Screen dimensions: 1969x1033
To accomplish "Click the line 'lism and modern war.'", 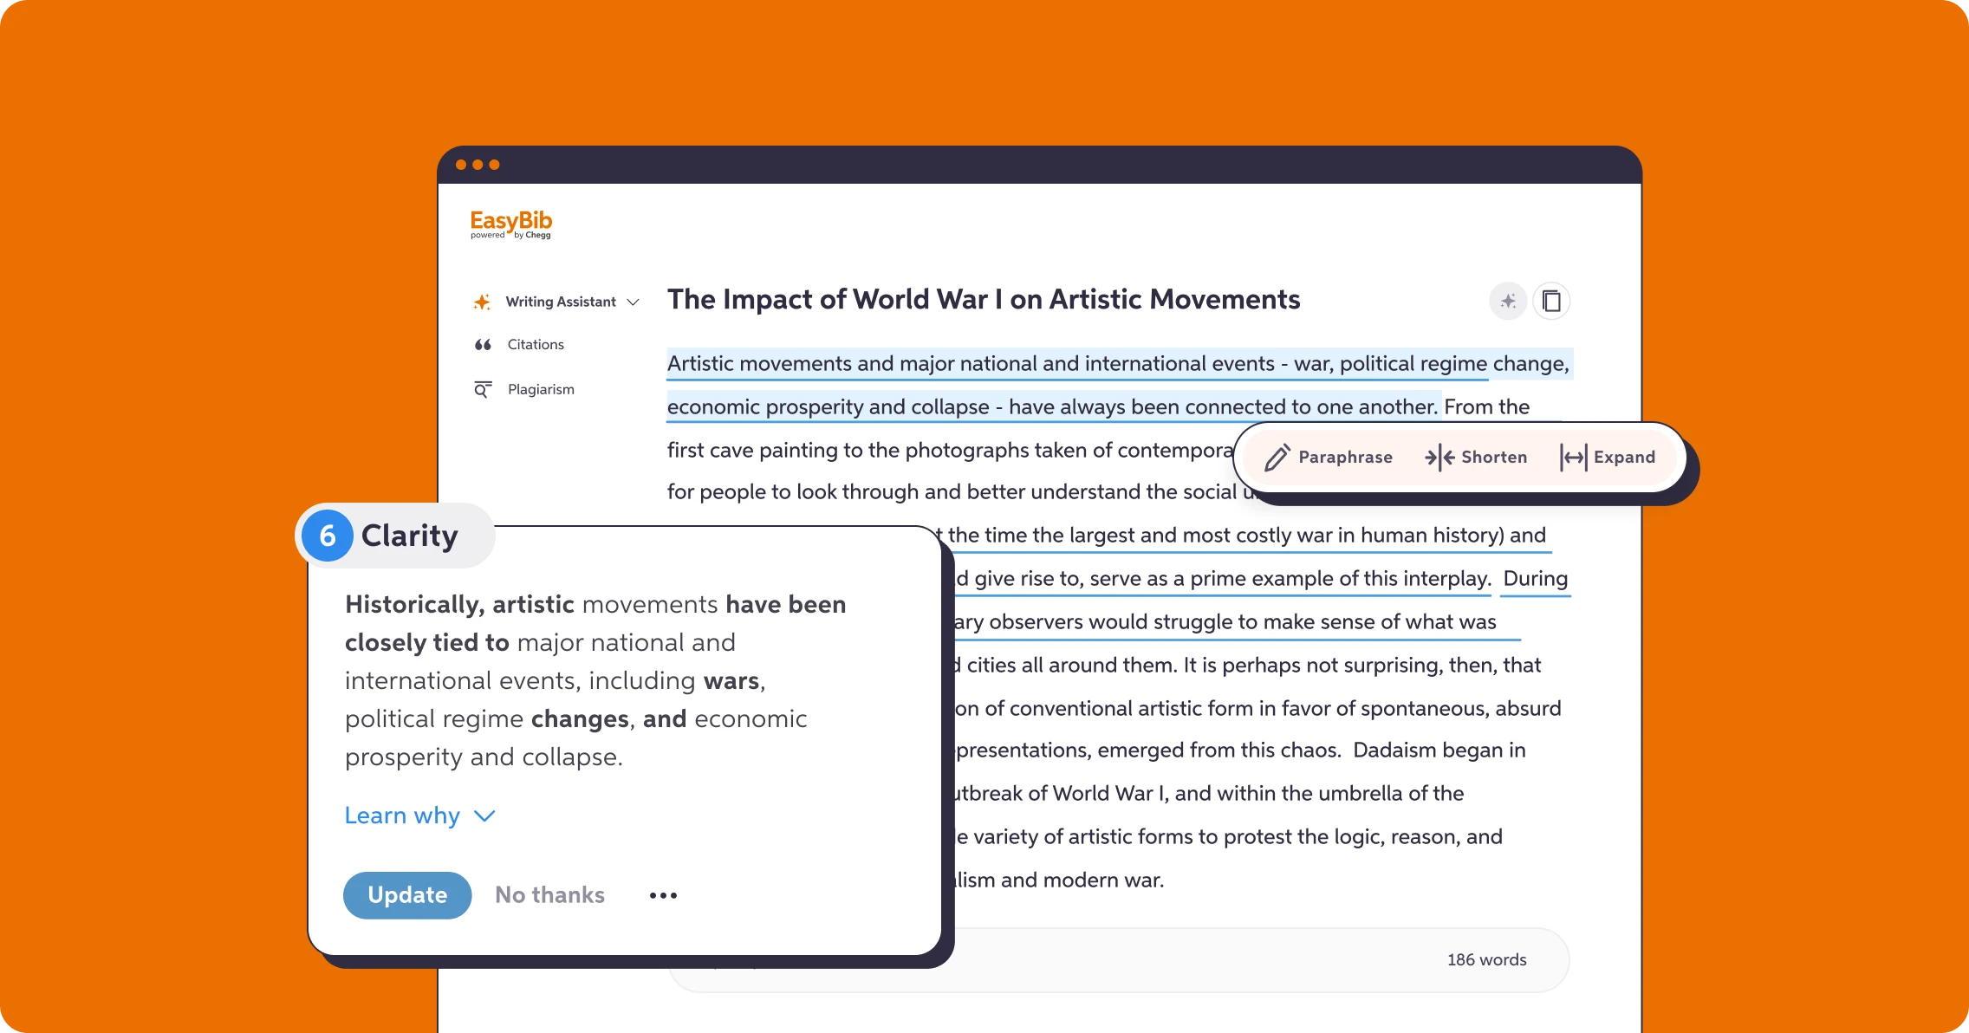I will point(1059,880).
